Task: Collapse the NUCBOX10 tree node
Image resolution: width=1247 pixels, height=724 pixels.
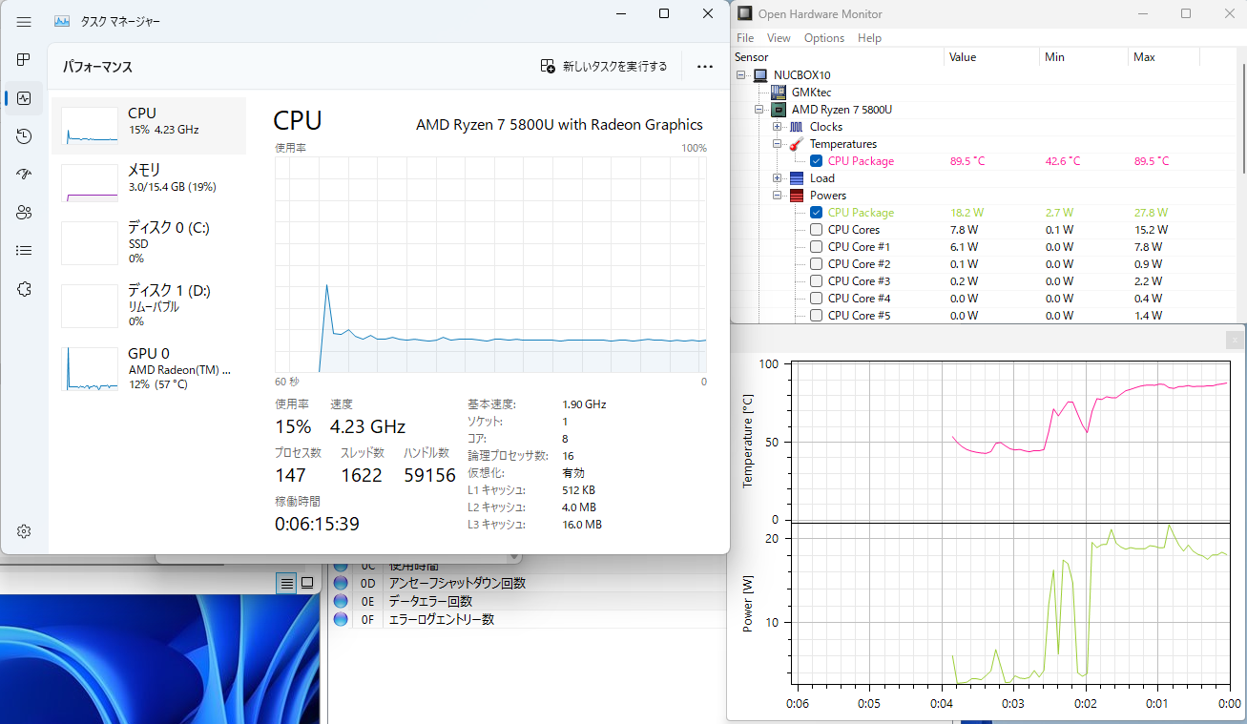Action: (x=742, y=75)
